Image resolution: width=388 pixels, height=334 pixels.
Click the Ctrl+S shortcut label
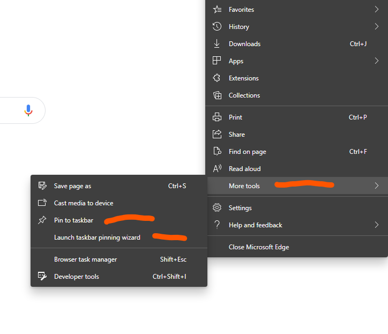(x=177, y=185)
